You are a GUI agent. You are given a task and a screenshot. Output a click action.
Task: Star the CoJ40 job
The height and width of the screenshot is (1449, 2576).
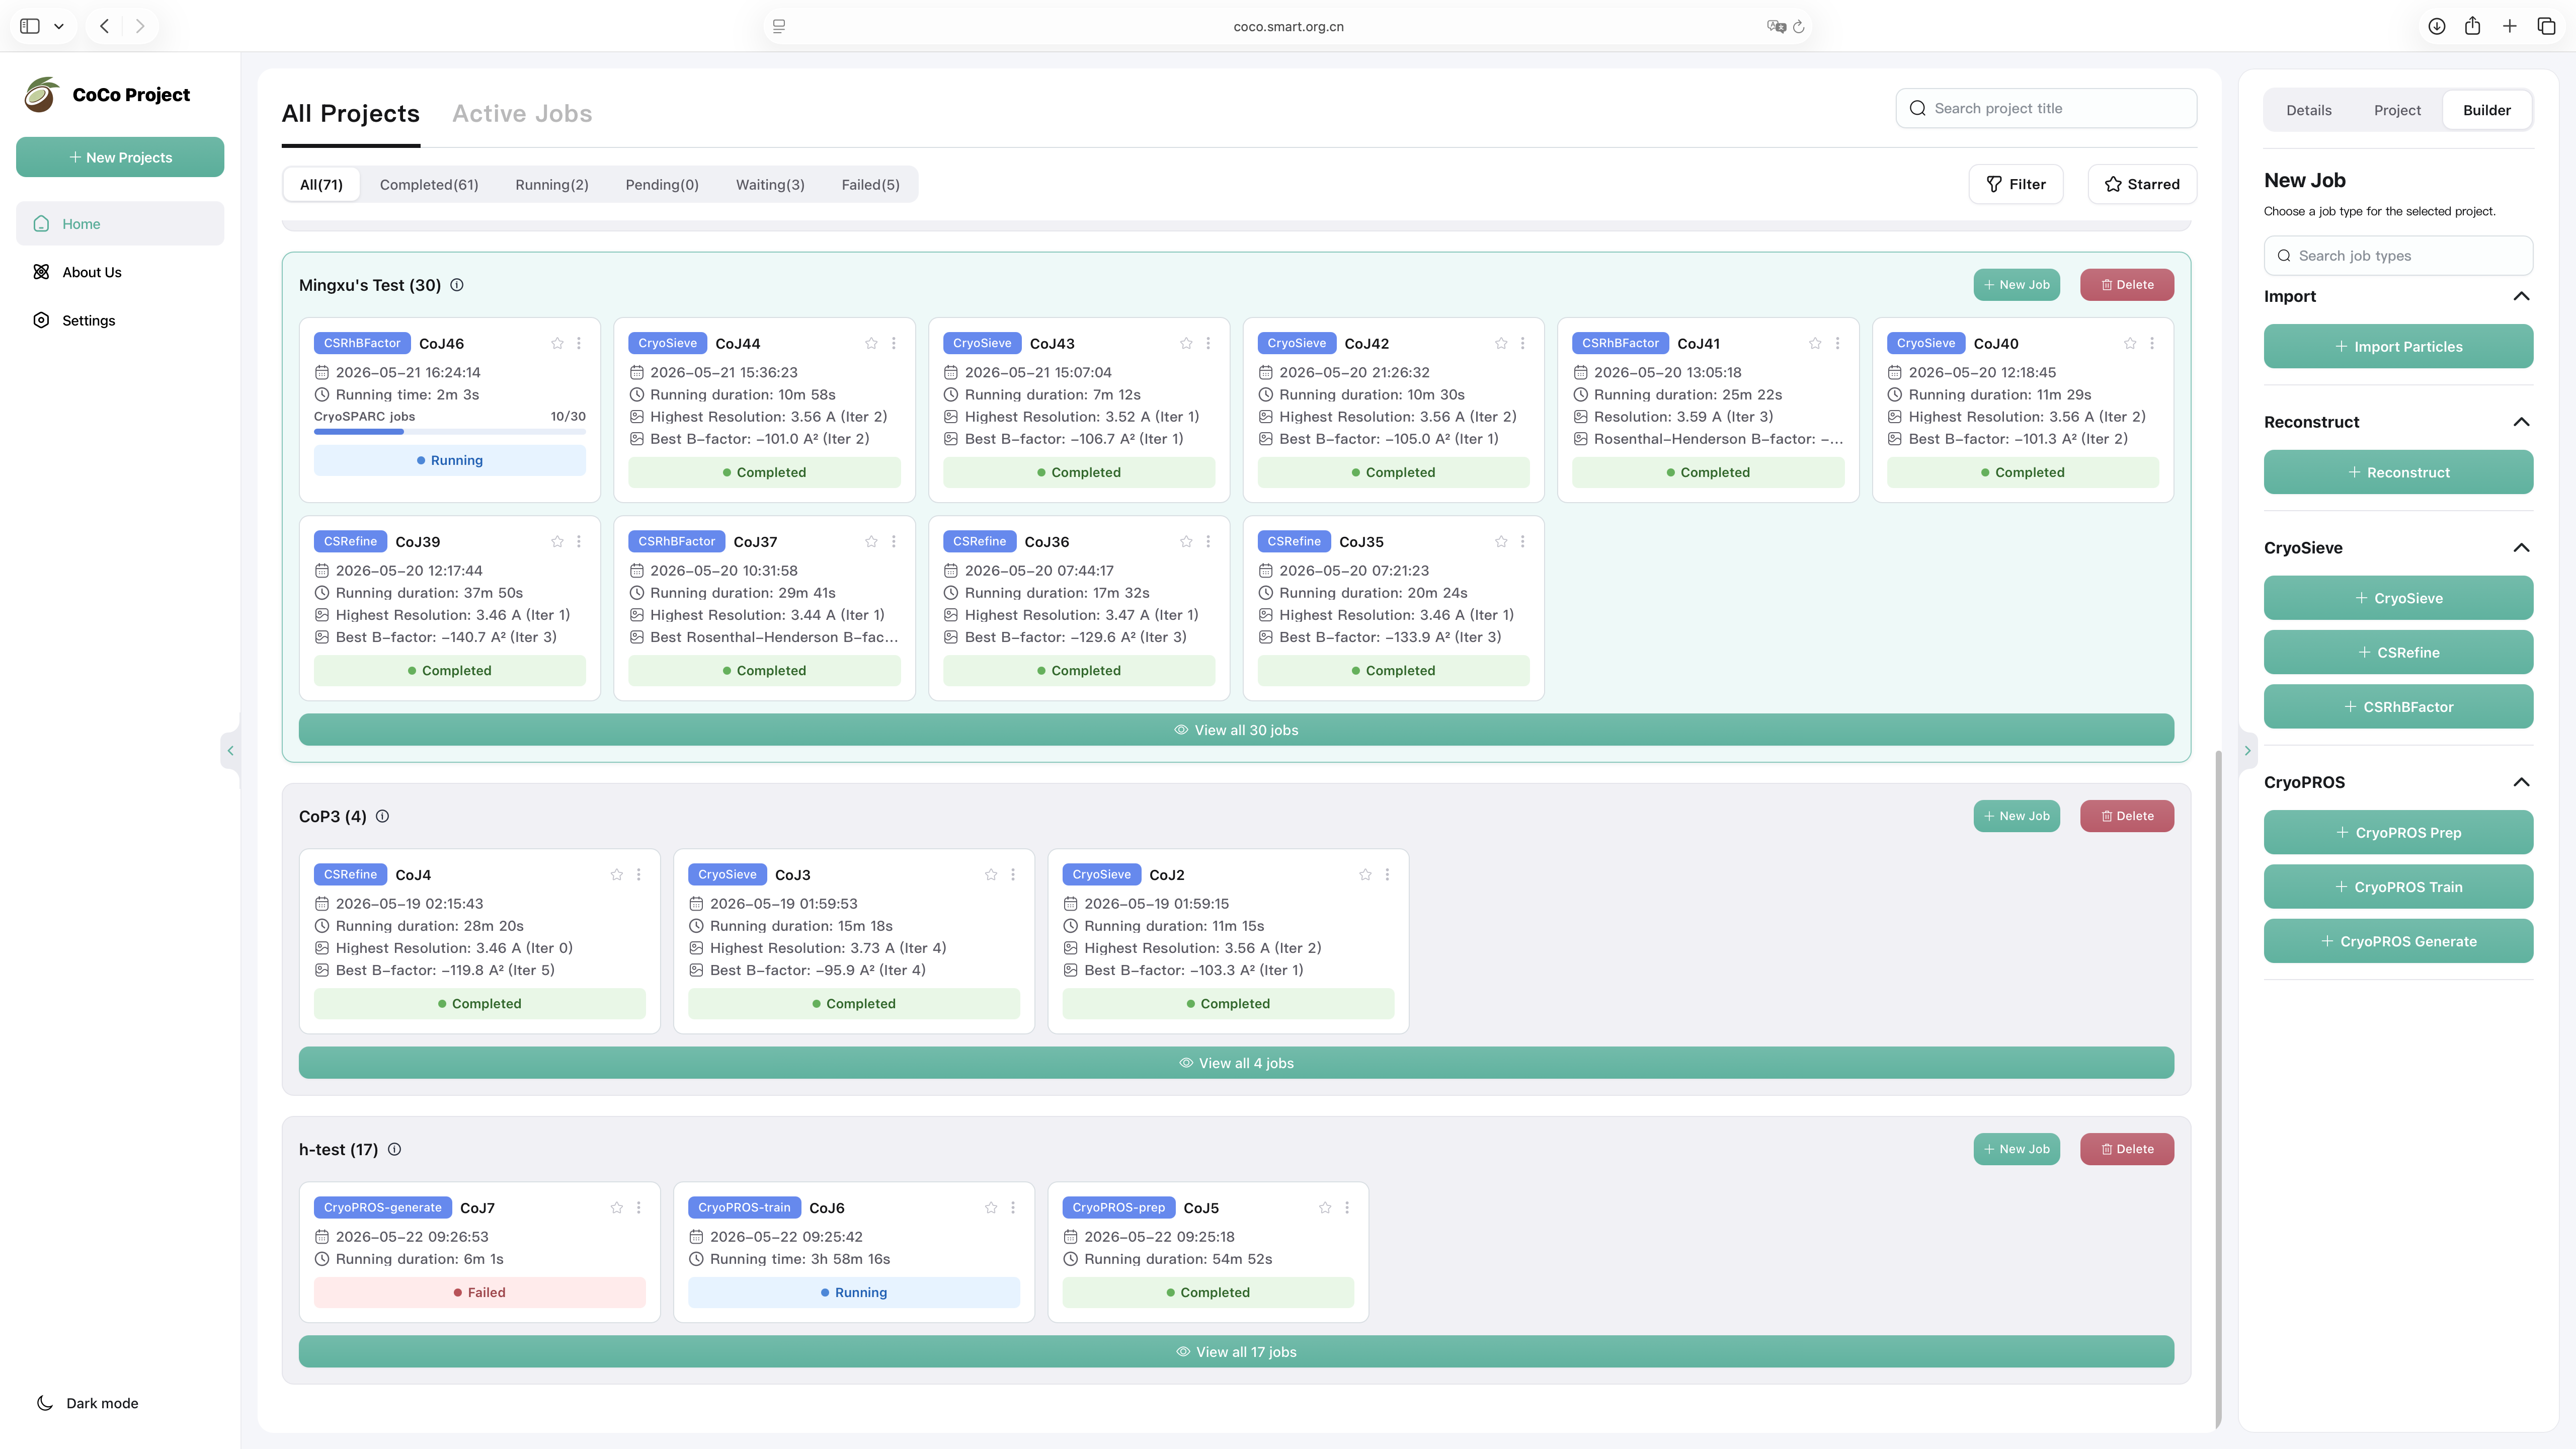coord(2130,343)
